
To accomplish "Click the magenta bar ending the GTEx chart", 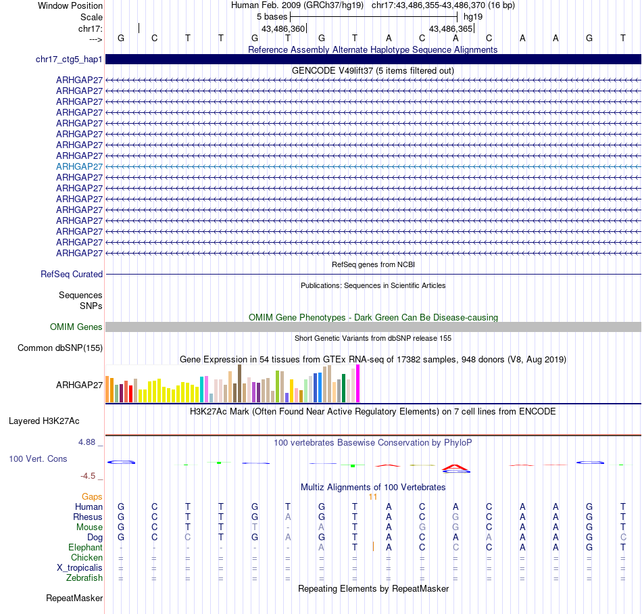I will pos(358,384).
